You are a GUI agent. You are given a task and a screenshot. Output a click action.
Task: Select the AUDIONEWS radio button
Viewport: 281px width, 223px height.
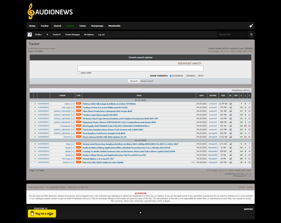click(x=170, y=76)
